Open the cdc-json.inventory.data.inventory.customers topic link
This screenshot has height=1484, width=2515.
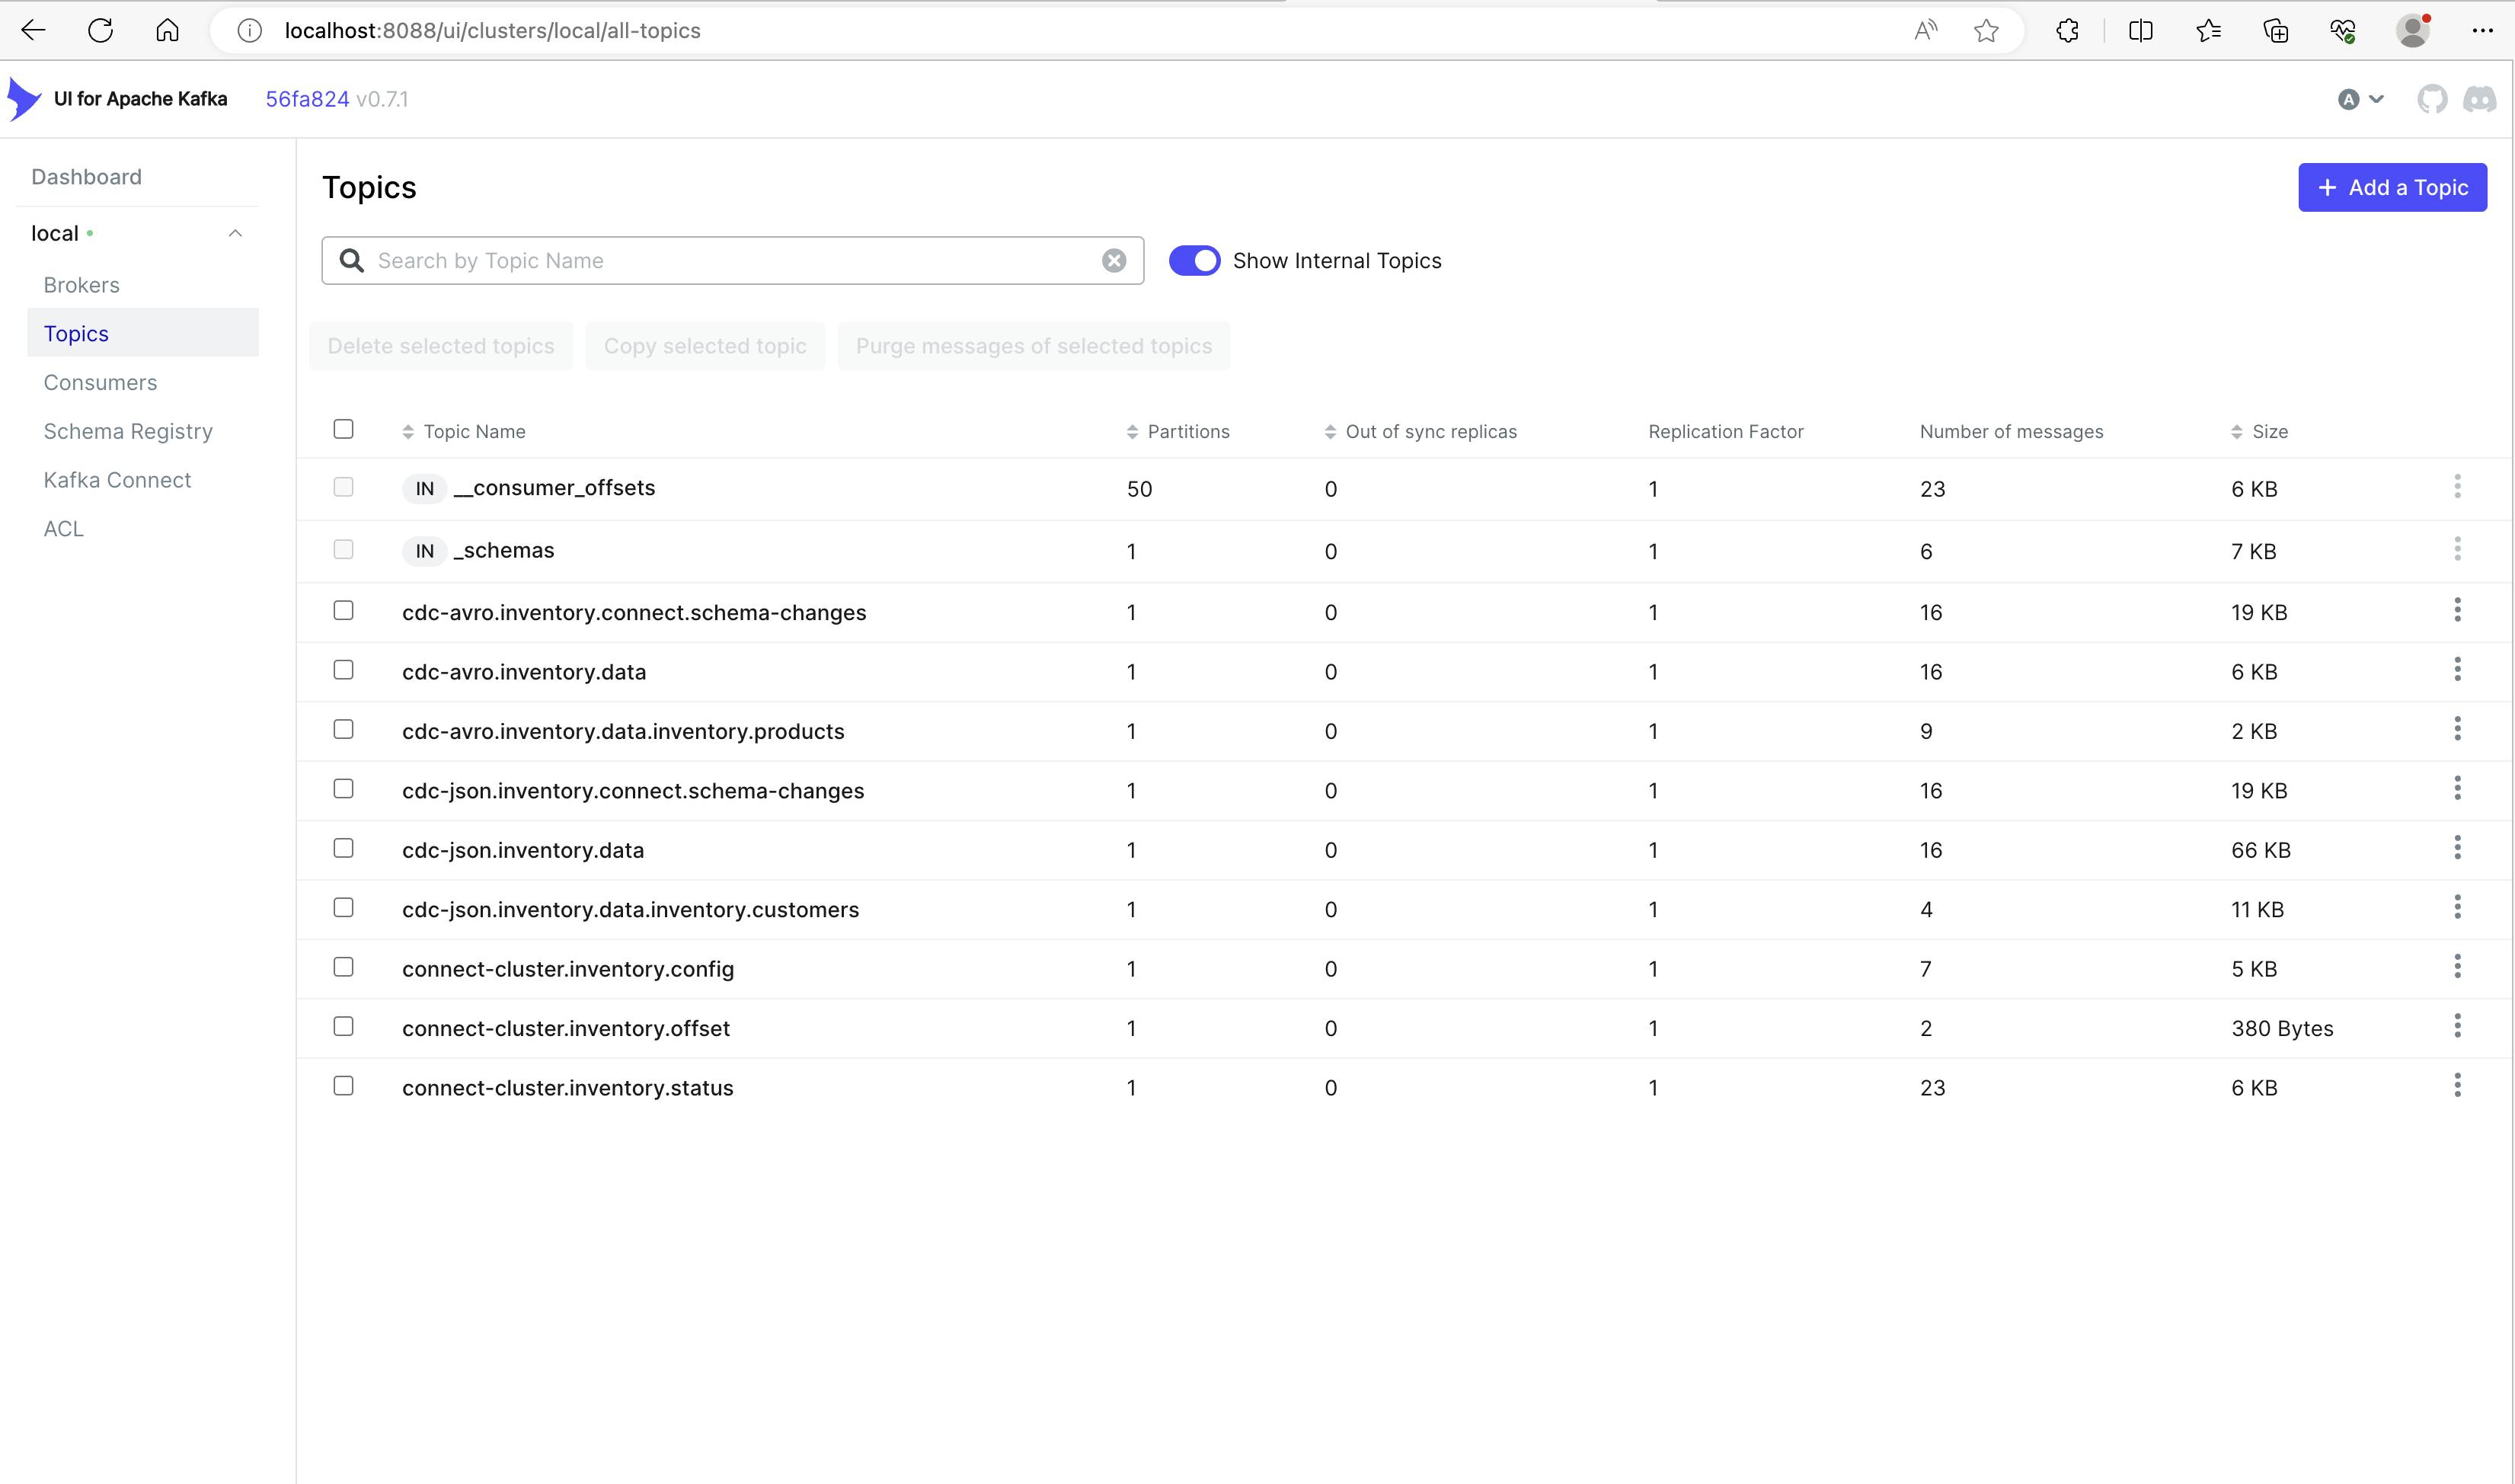(630, 910)
